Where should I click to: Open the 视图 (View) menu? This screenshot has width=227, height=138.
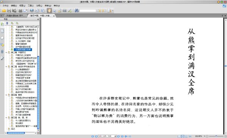(22, 6)
